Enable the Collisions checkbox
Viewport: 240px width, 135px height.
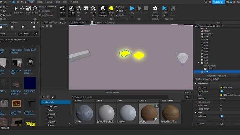tap(40, 11)
